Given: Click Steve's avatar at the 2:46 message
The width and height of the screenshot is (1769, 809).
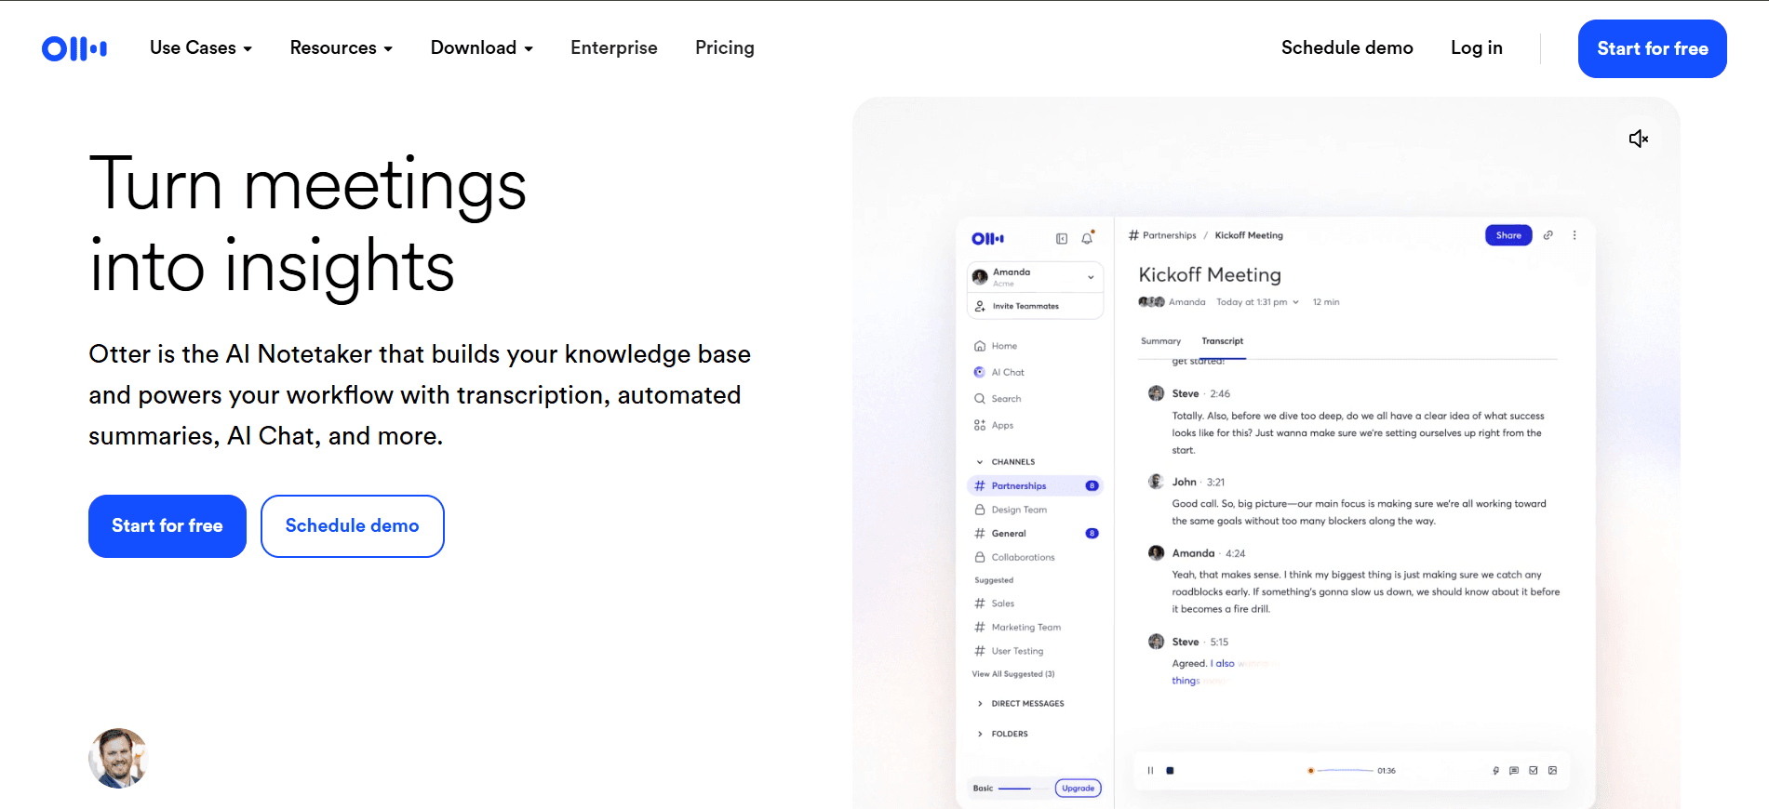Looking at the screenshot, I should tap(1156, 393).
